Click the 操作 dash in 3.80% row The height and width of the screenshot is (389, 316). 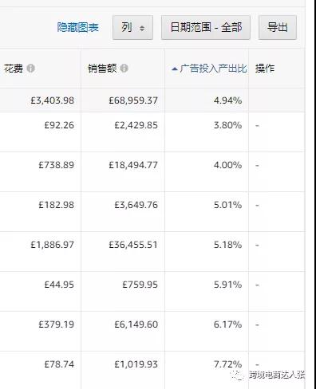[257, 125]
